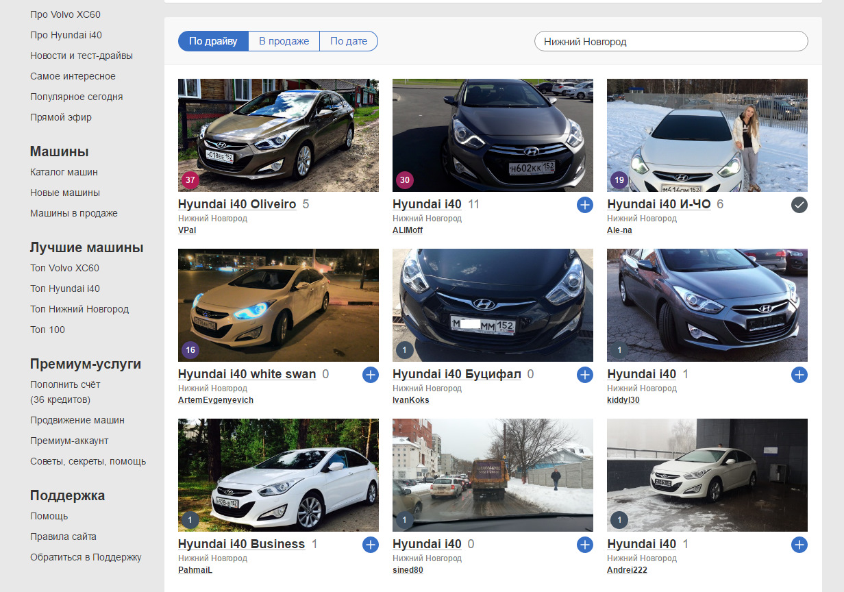
Task: Visit Andrei222 user profile
Action: click(x=627, y=570)
